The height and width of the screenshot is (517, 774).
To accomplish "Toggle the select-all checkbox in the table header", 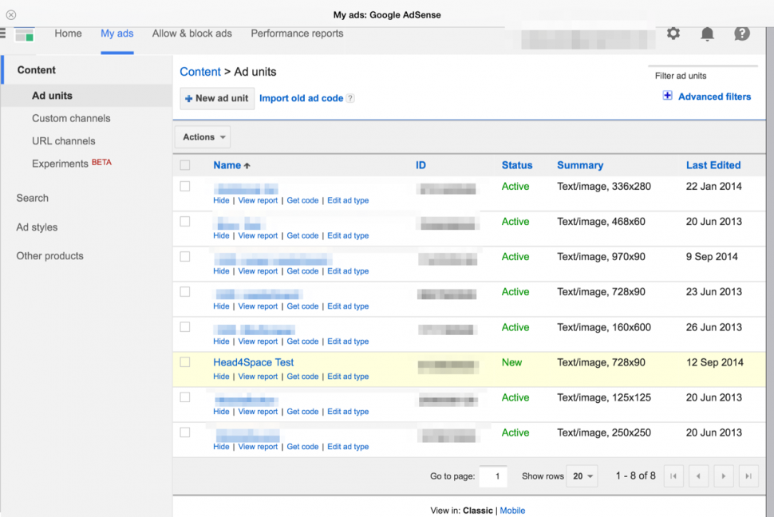I will [x=185, y=165].
